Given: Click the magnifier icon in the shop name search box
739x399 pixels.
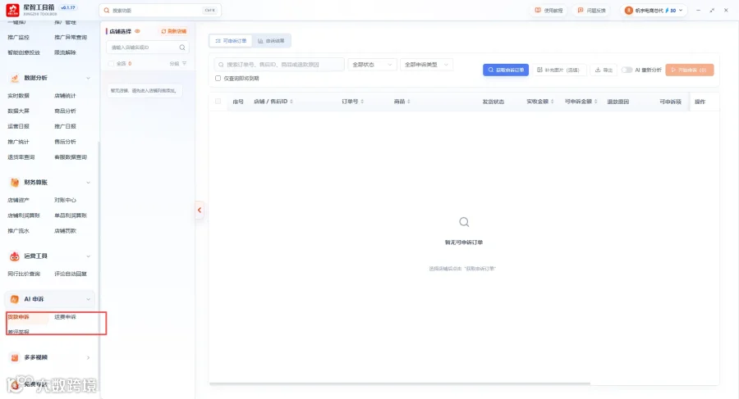Looking at the screenshot, I should click(x=182, y=48).
